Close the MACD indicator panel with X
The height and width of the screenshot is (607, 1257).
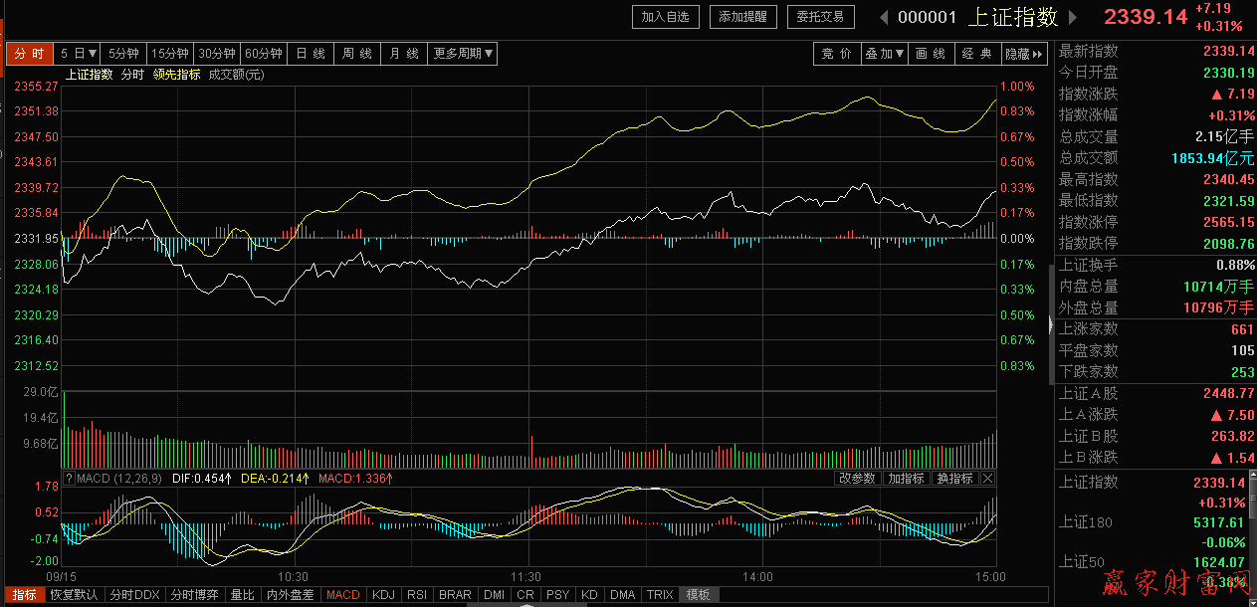pos(987,479)
